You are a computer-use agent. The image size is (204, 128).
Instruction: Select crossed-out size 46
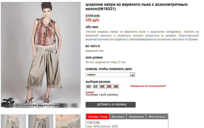click(109, 87)
